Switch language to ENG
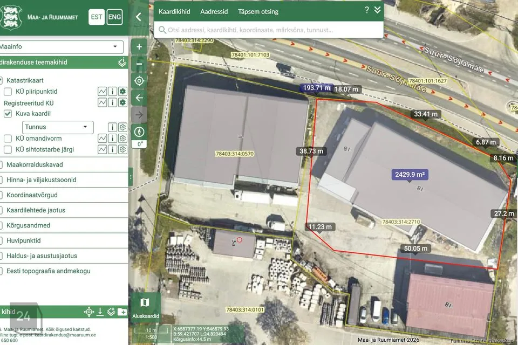Viewport: 518px width, 345px height. point(114,17)
